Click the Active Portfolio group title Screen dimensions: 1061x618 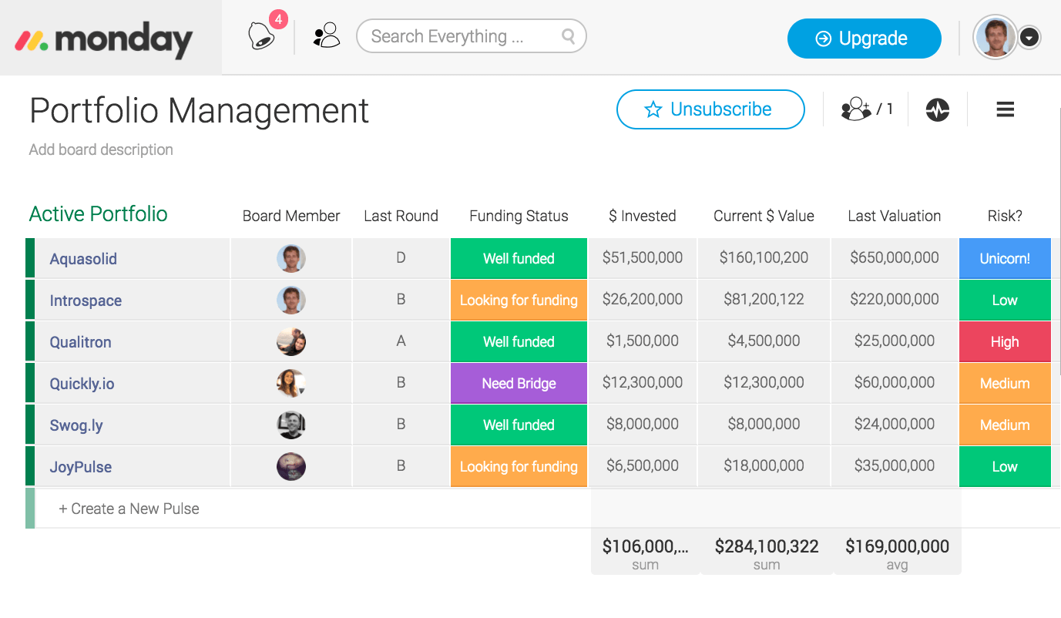(x=99, y=213)
